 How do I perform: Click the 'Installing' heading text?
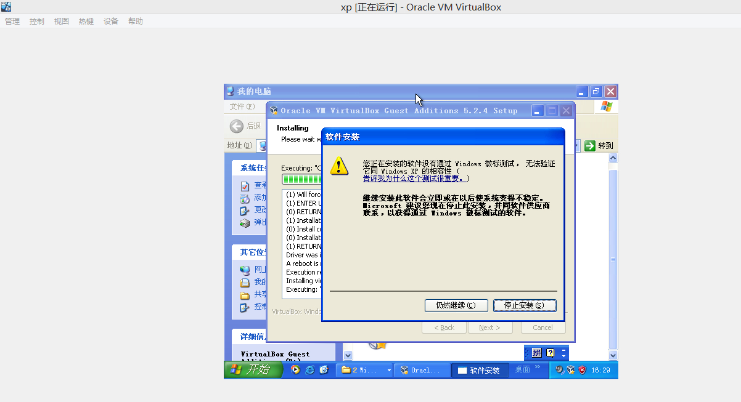coord(292,128)
